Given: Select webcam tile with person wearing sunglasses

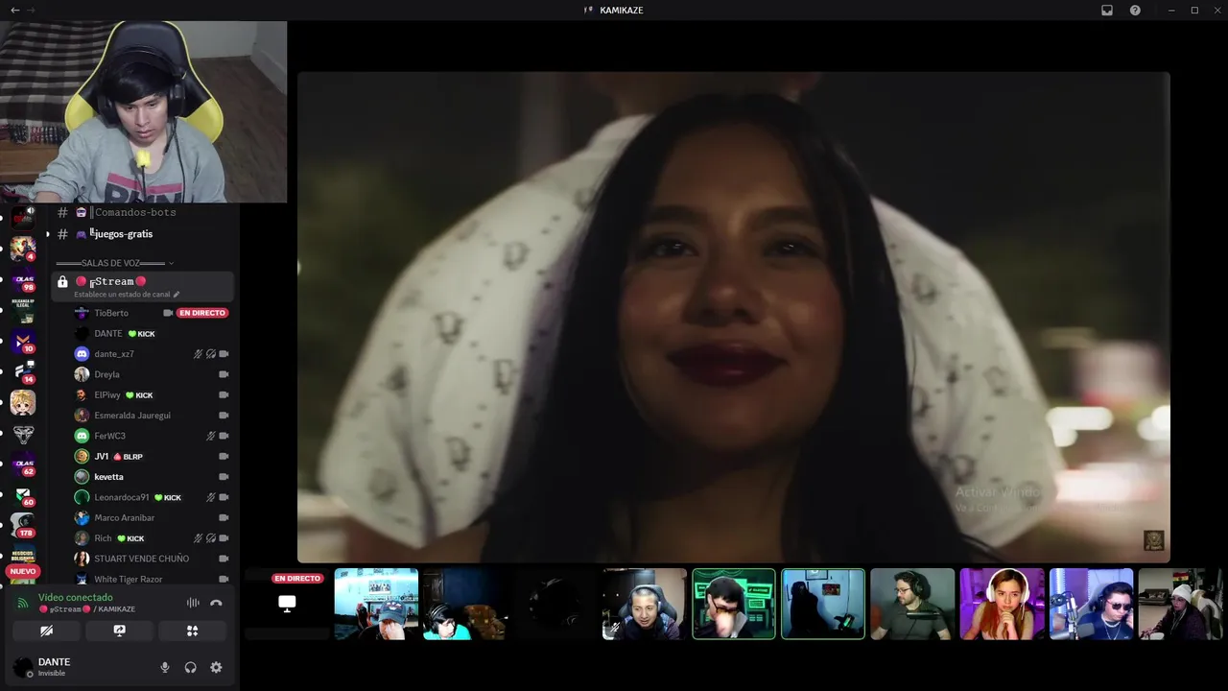Looking at the screenshot, I should click(1091, 604).
